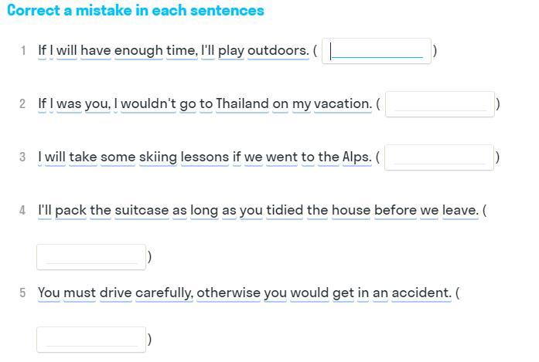Click the word 'carefully' in sentence 5
Image resolution: width=539 pixels, height=362 pixels.
(x=164, y=293)
